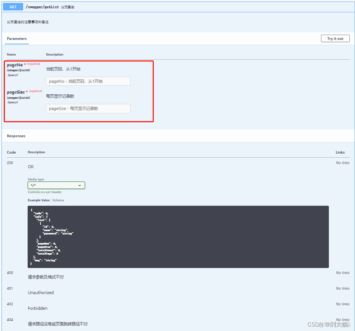This screenshot has height=331, width=355.
Task: Click the 200 response code
Action: (10, 163)
